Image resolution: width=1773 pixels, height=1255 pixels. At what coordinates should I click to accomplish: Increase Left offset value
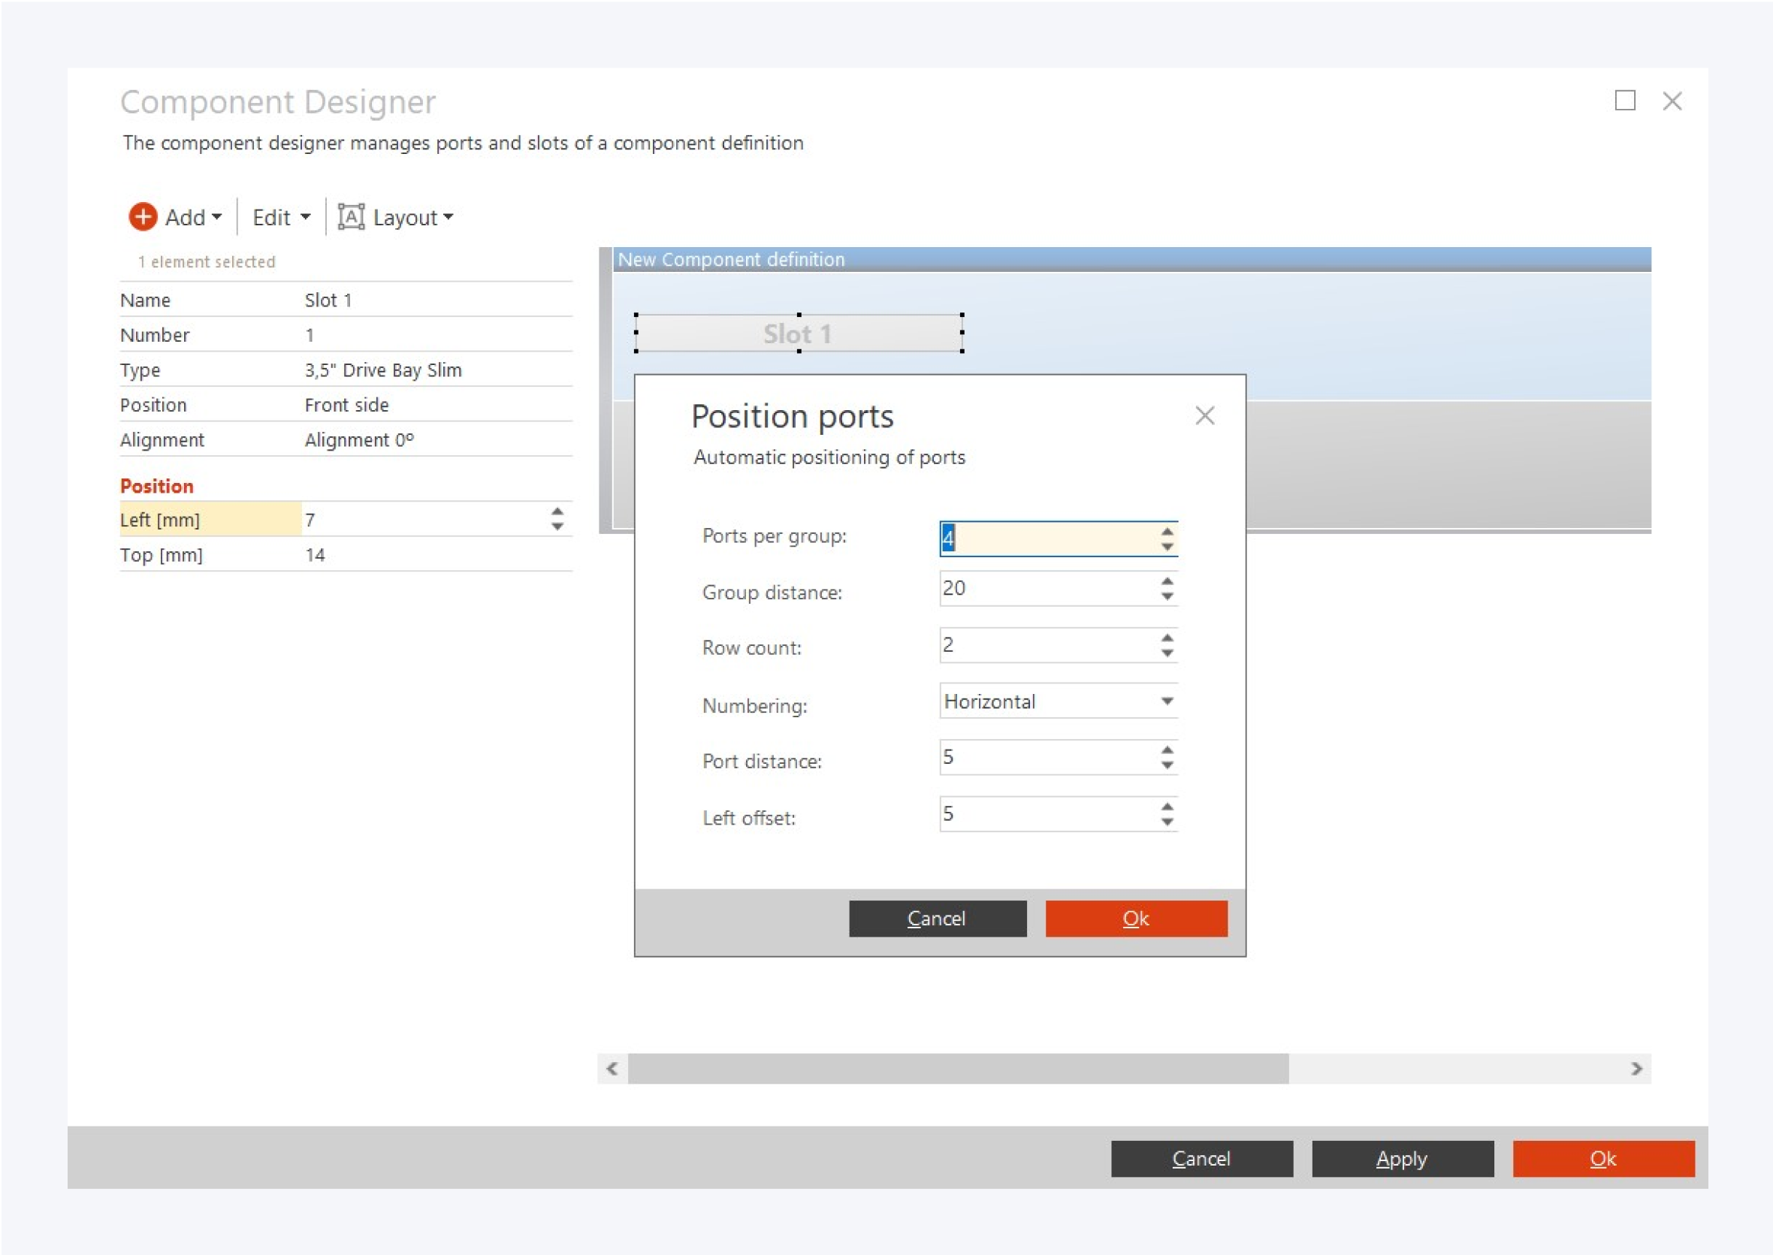click(x=1167, y=806)
